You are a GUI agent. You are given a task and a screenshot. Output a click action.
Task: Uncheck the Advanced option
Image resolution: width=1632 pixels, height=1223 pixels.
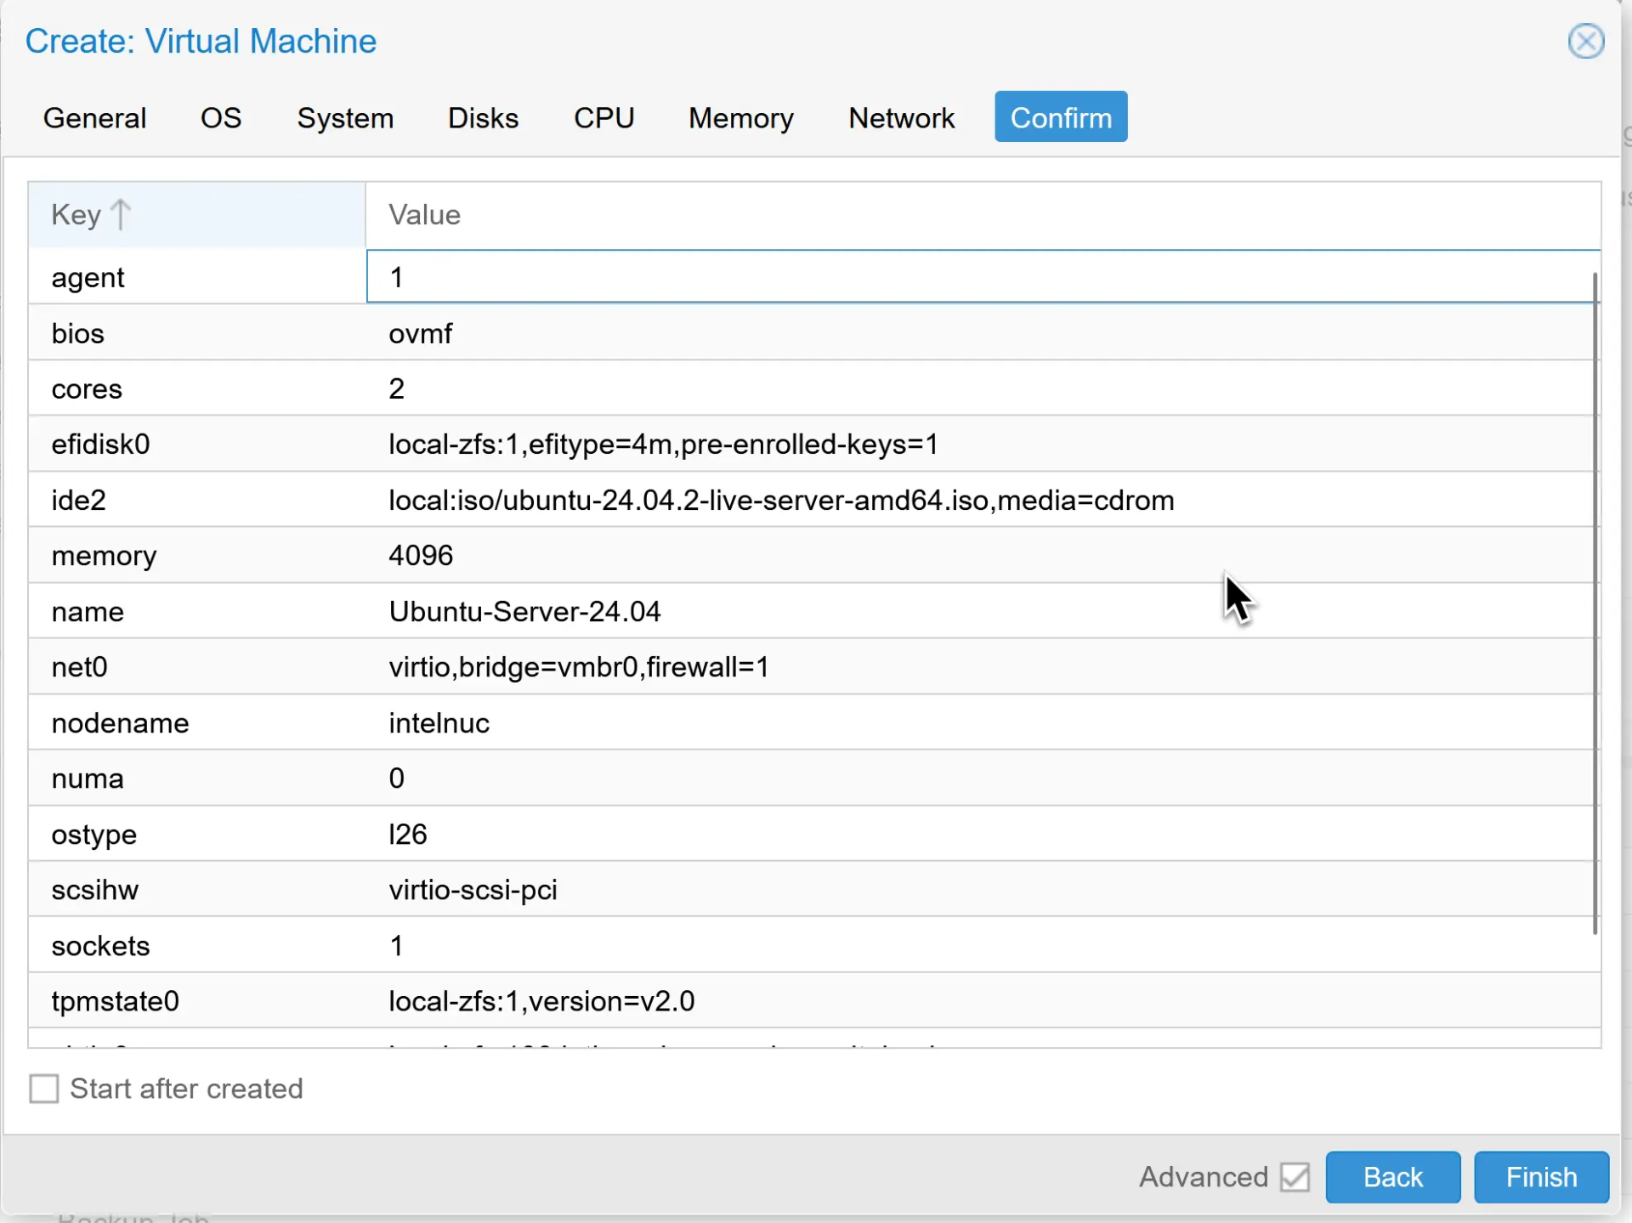click(1294, 1177)
